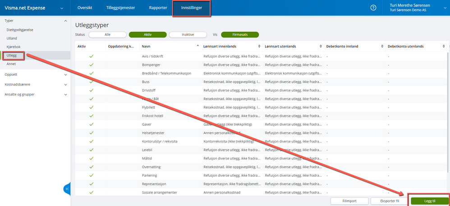The height and width of the screenshot is (206, 450).
Task: Switch to the Rapporter tab
Action: pyautogui.click(x=158, y=8)
